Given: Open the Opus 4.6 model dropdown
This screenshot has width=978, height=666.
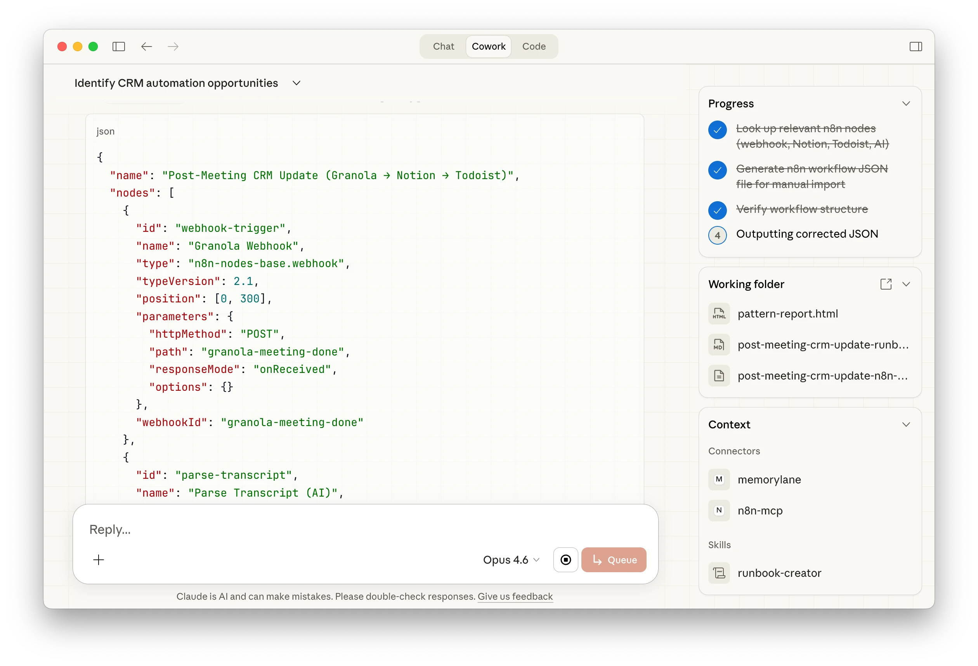Looking at the screenshot, I should click(x=510, y=560).
